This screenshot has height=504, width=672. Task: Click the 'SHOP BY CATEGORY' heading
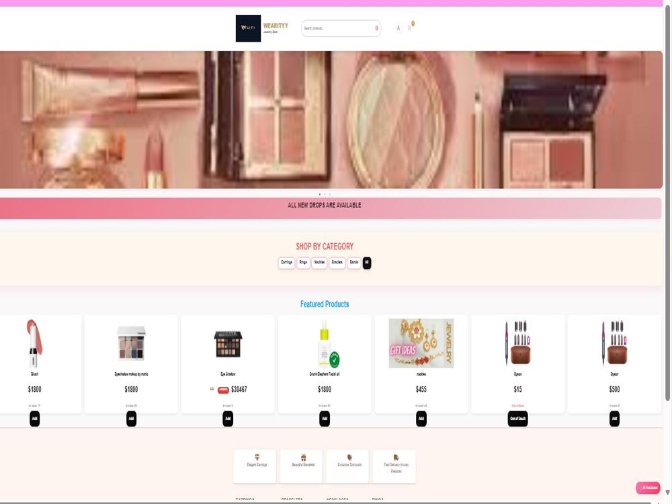[325, 247]
